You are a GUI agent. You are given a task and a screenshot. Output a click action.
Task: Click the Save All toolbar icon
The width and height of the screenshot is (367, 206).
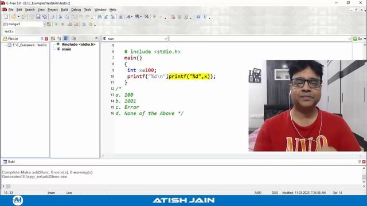point(45,17)
